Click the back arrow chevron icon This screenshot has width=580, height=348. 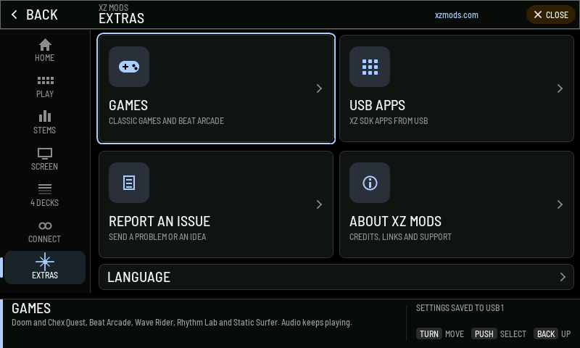tap(14, 14)
